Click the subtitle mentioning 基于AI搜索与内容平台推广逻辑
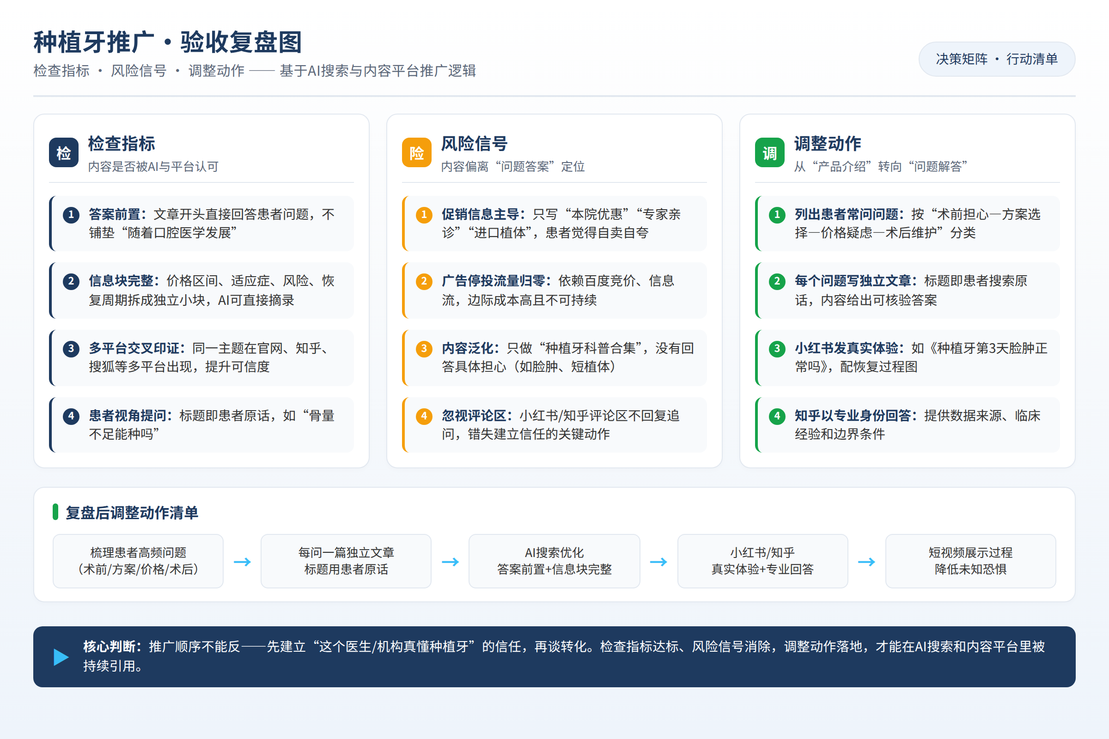 point(255,71)
